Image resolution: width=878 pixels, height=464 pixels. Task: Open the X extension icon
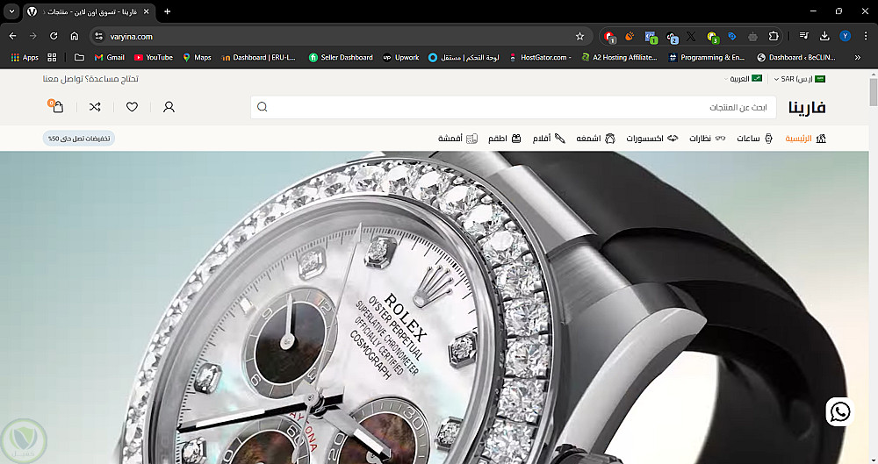pos(691,36)
